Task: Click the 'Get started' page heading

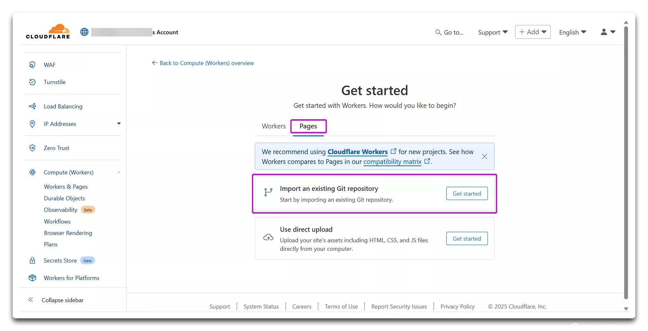Action: (375, 90)
